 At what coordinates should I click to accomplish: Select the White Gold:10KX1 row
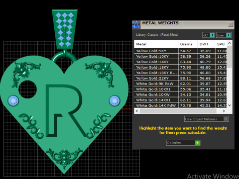pyautogui.click(x=180, y=89)
